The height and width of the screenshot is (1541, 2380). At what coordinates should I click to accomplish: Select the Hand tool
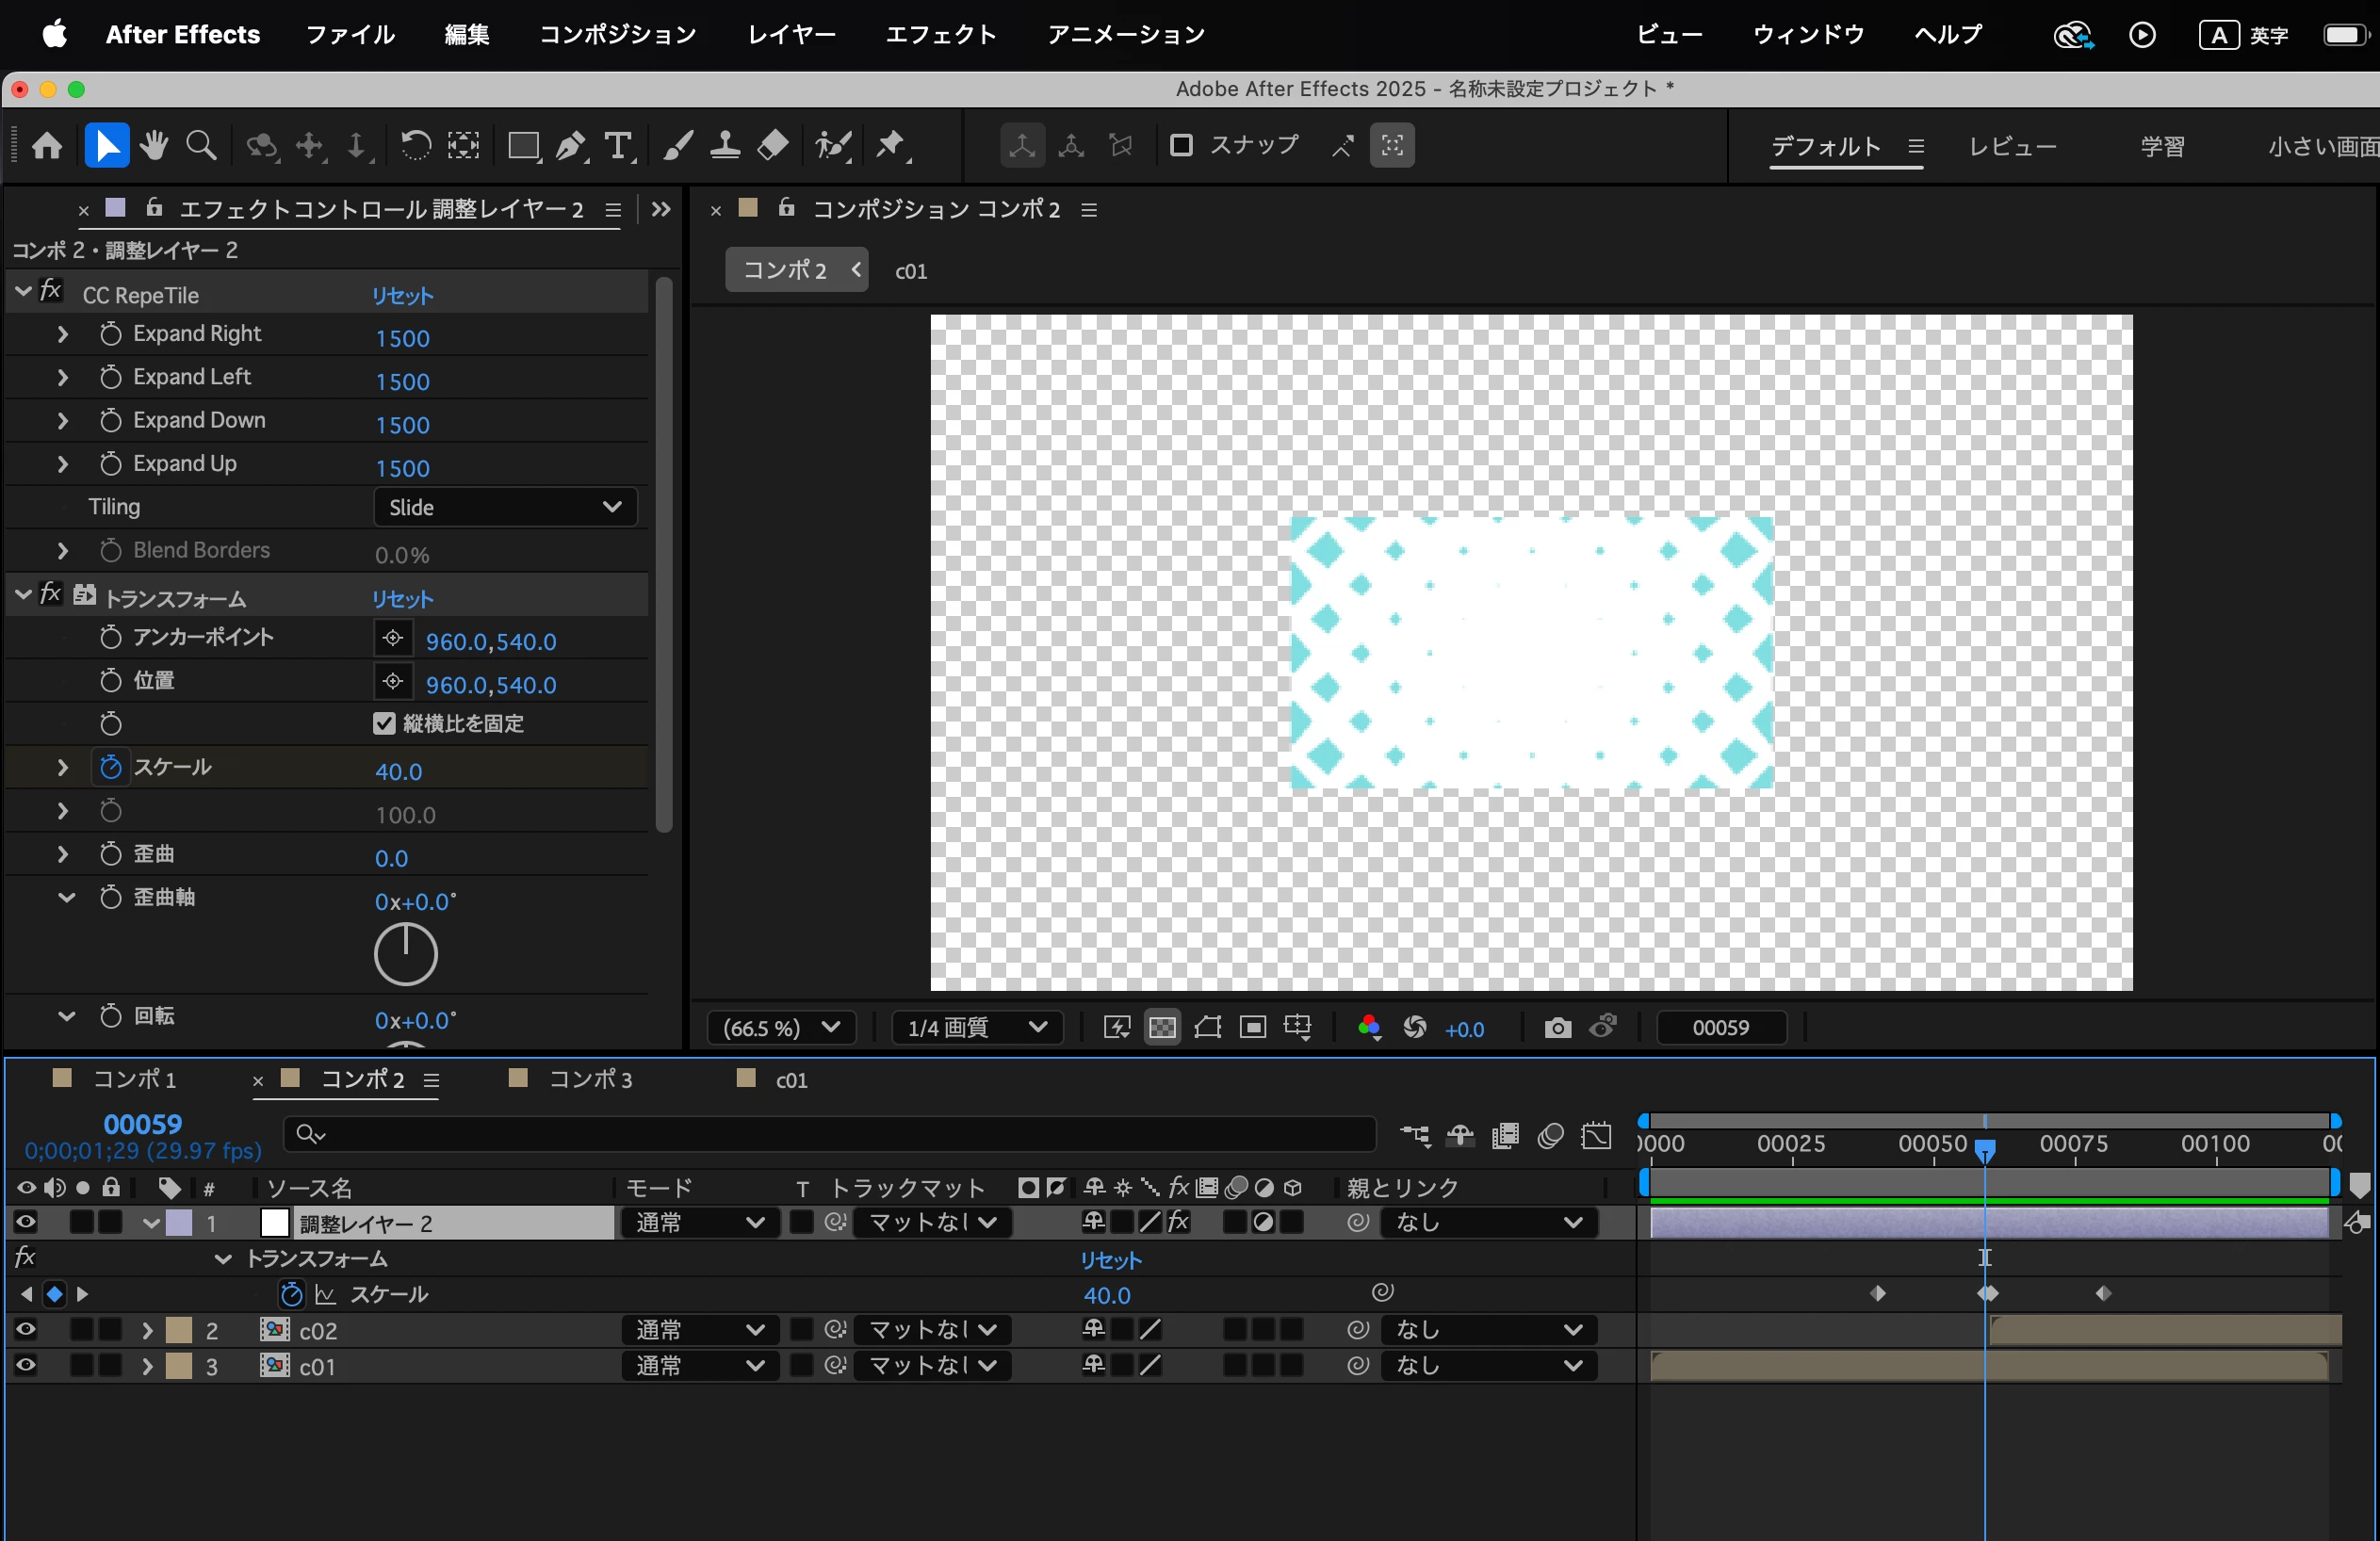(x=154, y=146)
